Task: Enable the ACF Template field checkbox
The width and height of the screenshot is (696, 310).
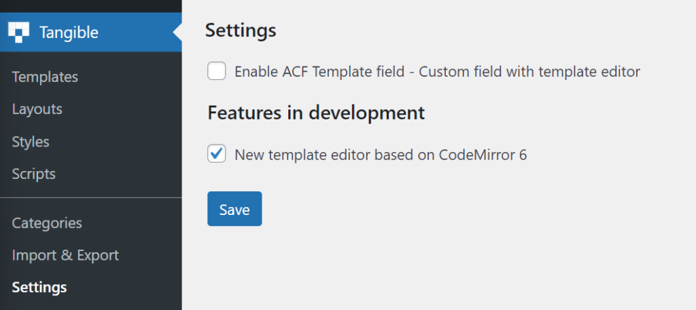Action: click(x=217, y=71)
